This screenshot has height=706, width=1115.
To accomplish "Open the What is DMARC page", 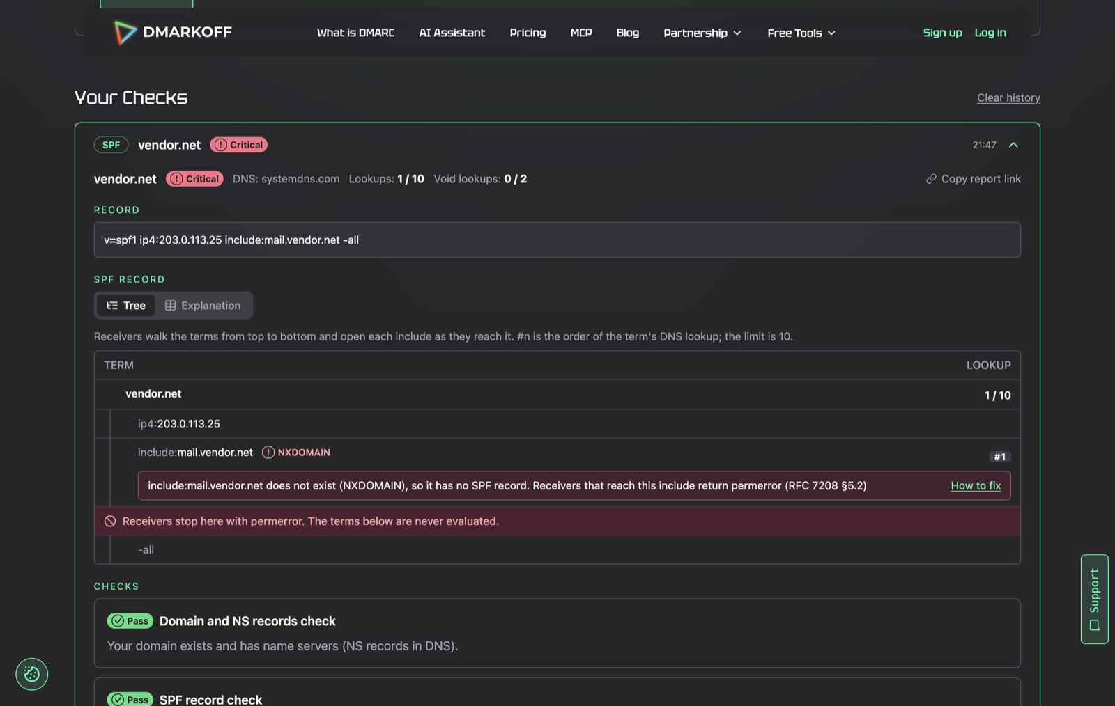I will click(x=355, y=33).
